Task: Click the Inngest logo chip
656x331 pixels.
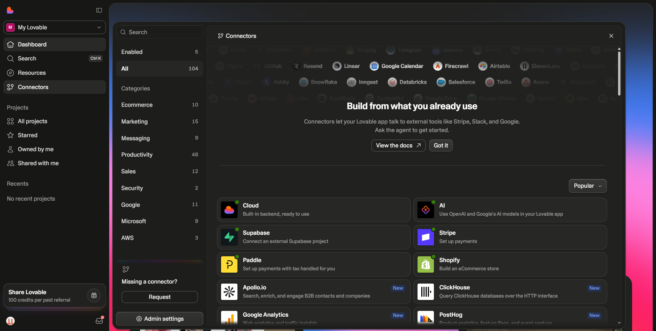Action: [362, 82]
